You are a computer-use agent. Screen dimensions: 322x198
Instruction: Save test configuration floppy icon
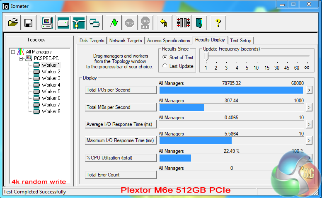[28, 22]
